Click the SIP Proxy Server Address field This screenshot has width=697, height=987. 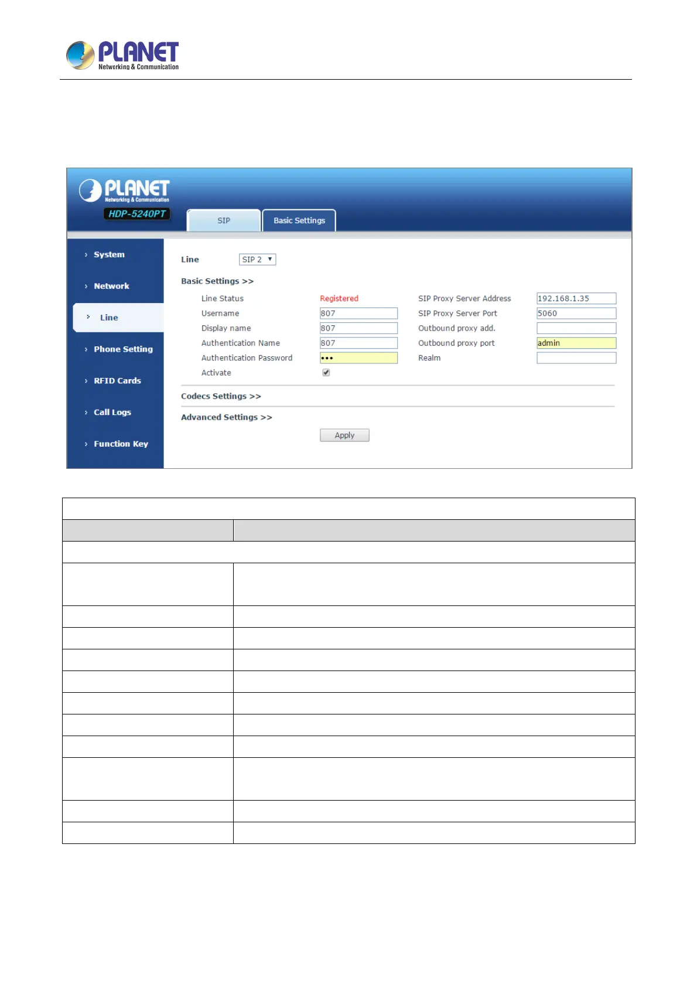click(576, 298)
